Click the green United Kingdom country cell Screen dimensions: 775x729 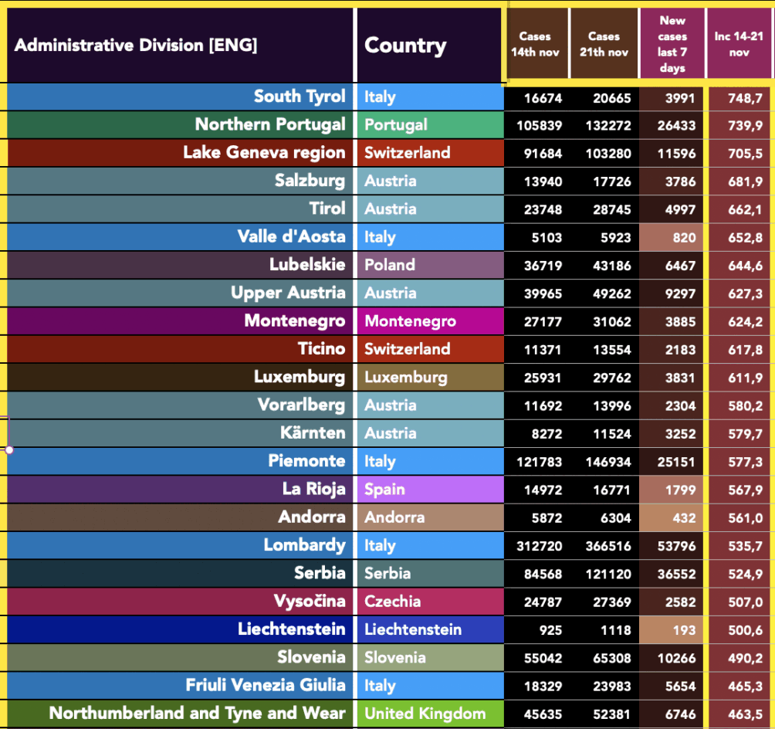[x=429, y=714]
